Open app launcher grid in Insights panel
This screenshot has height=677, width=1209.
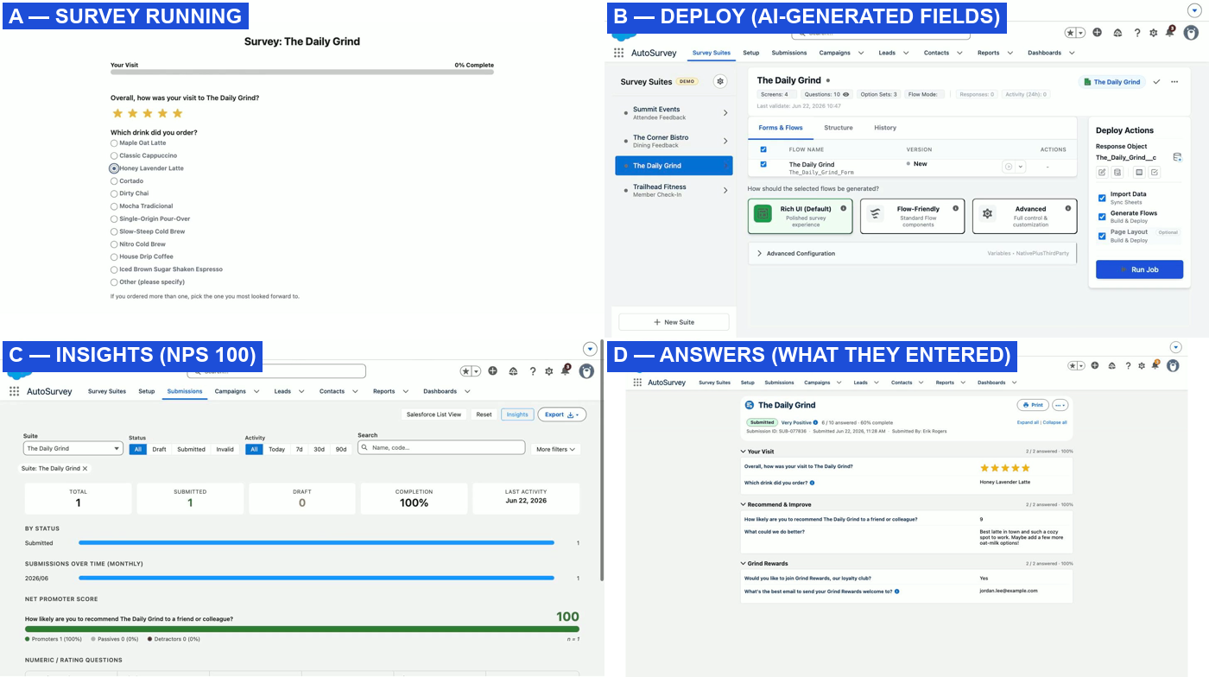pyautogui.click(x=14, y=391)
